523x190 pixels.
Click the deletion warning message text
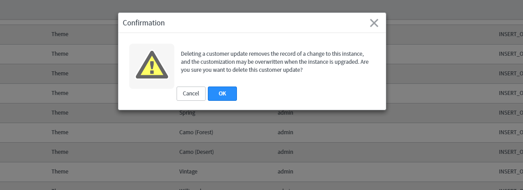(x=274, y=62)
